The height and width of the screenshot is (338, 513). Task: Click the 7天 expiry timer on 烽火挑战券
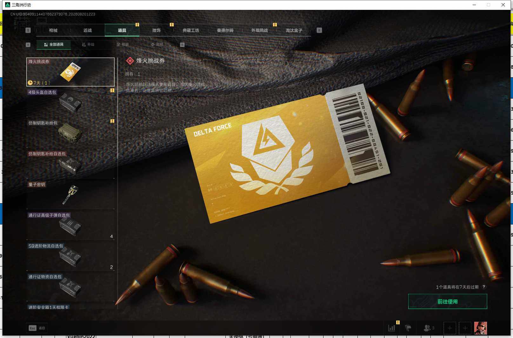tap(39, 83)
